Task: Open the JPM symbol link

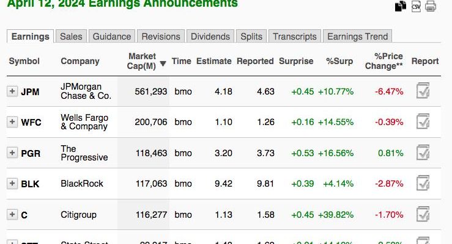Action: pyautogui.click(x=30, y=92)
